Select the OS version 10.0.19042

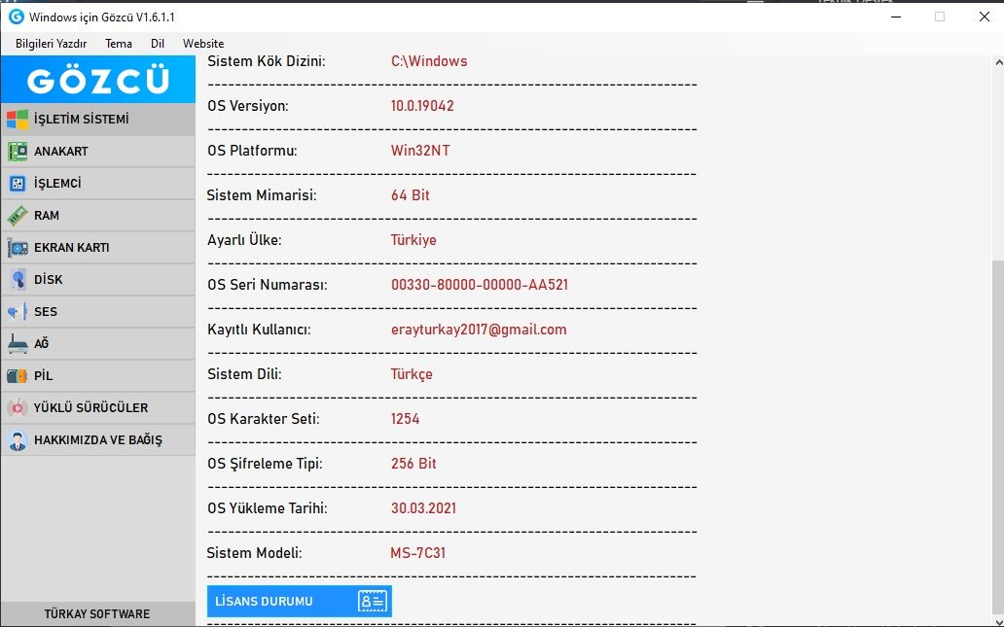[x=422, y=106]
